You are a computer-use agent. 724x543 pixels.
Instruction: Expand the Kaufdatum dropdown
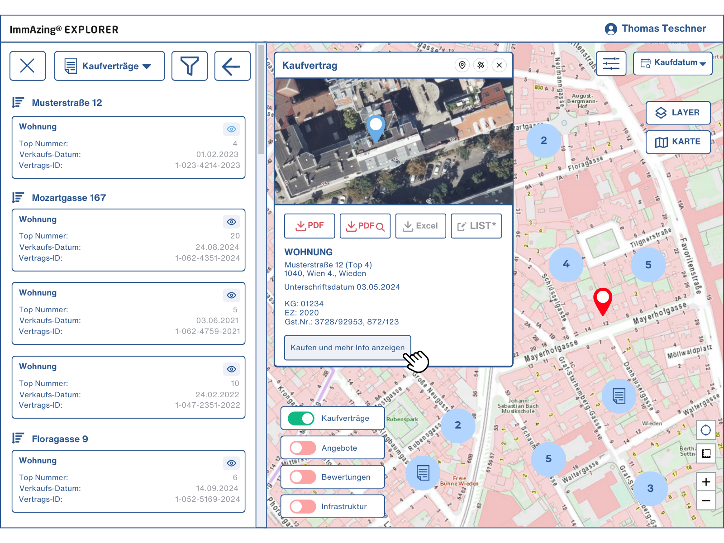(x=672, y=63)
